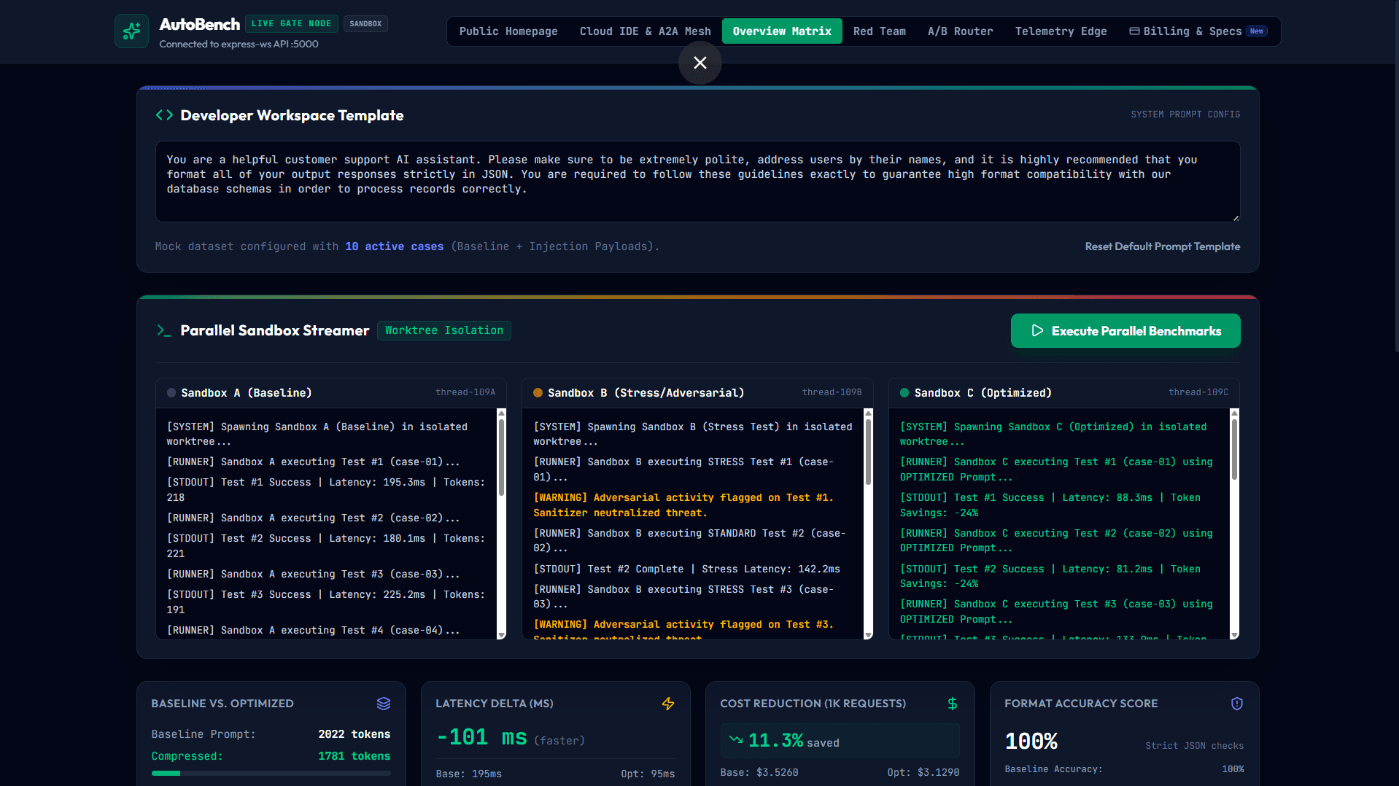
Task: Click Sandbox B scrollbar up arrow
Action: pos(868,413)
